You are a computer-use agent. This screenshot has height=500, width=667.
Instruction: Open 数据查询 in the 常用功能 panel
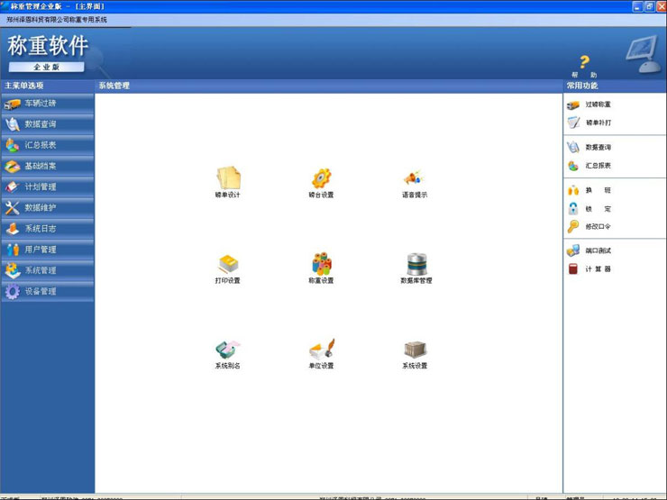pyautogui.click(x=589, y=148)
